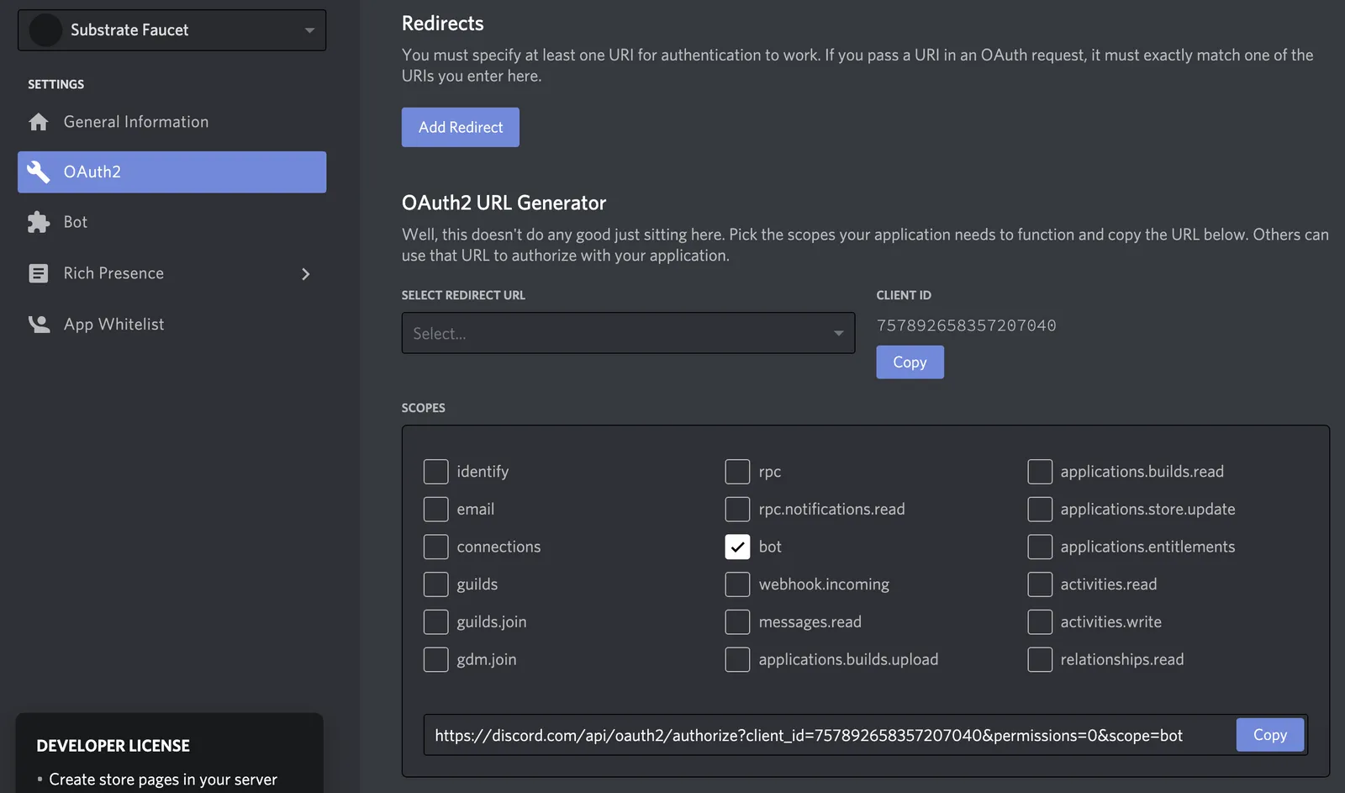Expand the Rich Presence chevron arrow
Image resolution: width=1345 pixels, height=793 pixels.
pos(306,273)
